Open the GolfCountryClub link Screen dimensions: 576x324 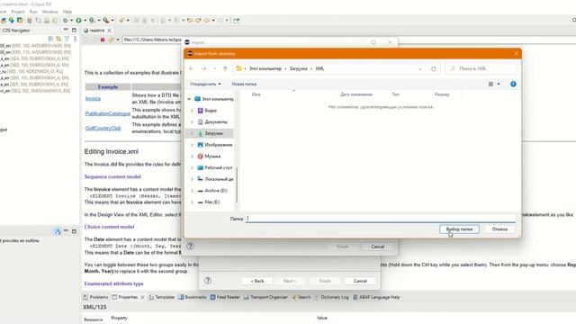(103, 128)
